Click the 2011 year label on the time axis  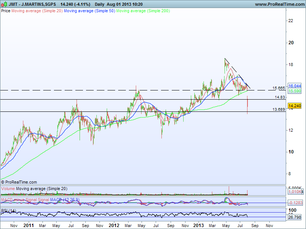pos(28,226)
